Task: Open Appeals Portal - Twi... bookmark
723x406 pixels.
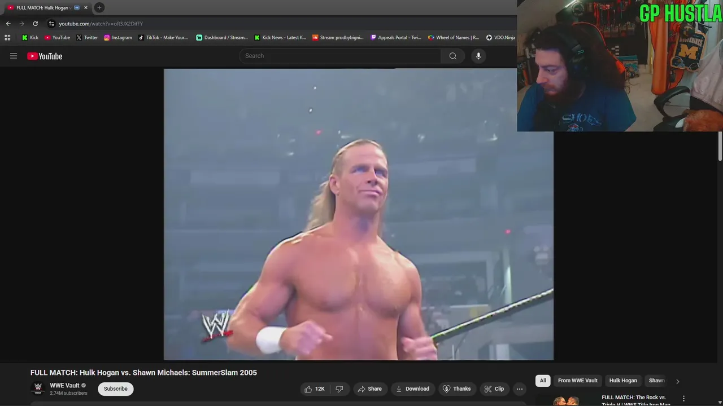Action: click(x=395, y=38)
